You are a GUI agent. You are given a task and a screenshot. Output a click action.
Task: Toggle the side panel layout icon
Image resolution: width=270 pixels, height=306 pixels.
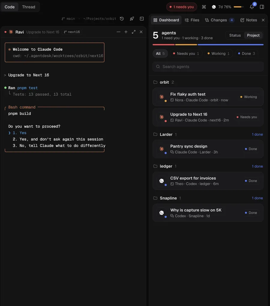coord(262,7)
